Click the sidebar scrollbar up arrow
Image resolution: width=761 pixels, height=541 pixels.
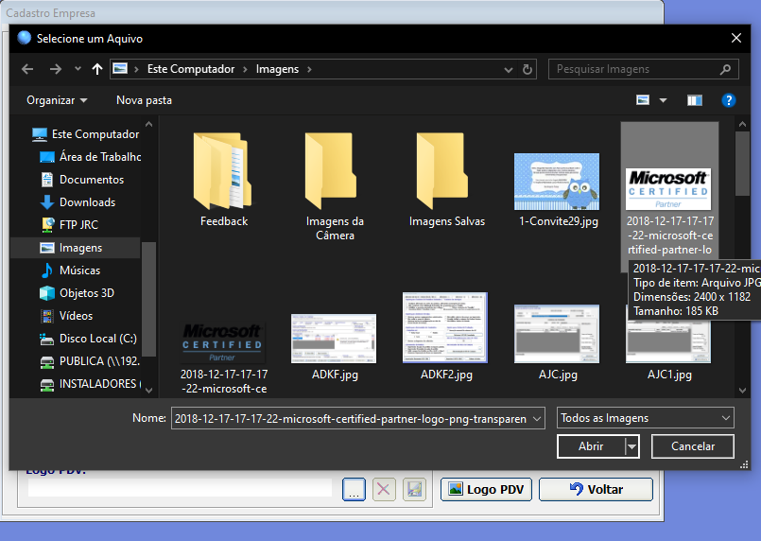point(149,124)
